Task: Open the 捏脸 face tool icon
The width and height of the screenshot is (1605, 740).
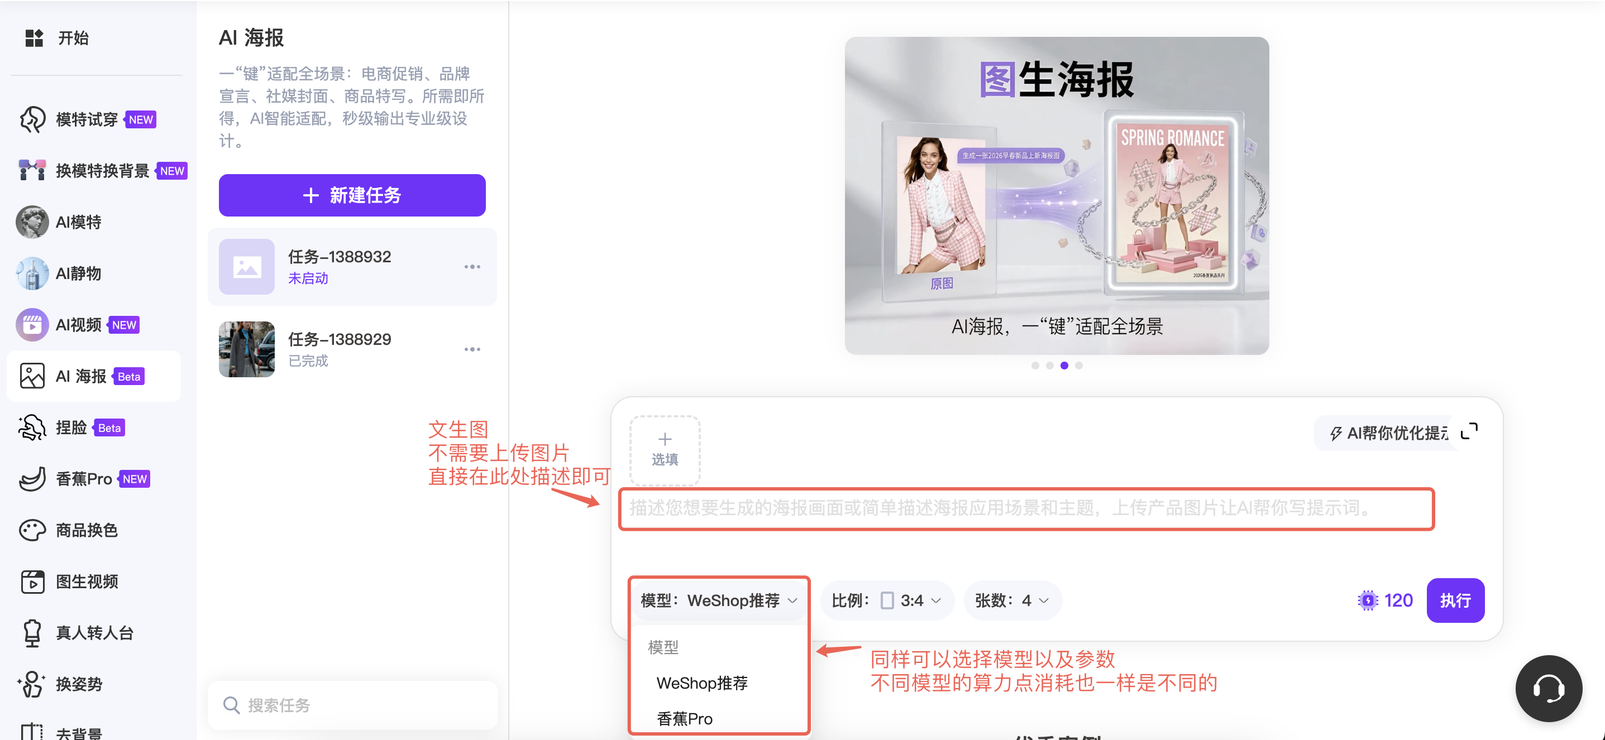Action: point(32,427)
